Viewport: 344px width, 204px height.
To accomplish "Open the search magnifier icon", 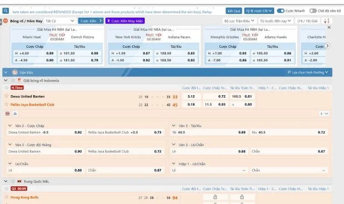I will point(6,10).
